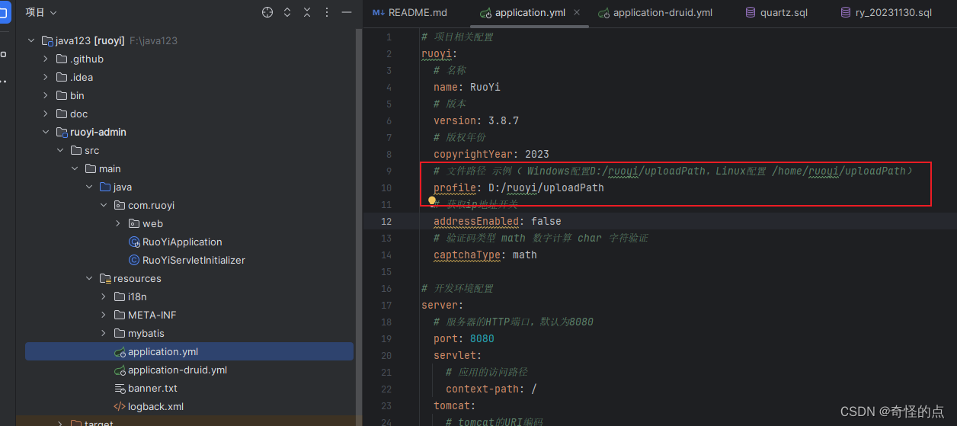Expand the i18n folder chevron
Image resolution: width=957 pixels, height=426 pixels.
click(x=104, y=296)
